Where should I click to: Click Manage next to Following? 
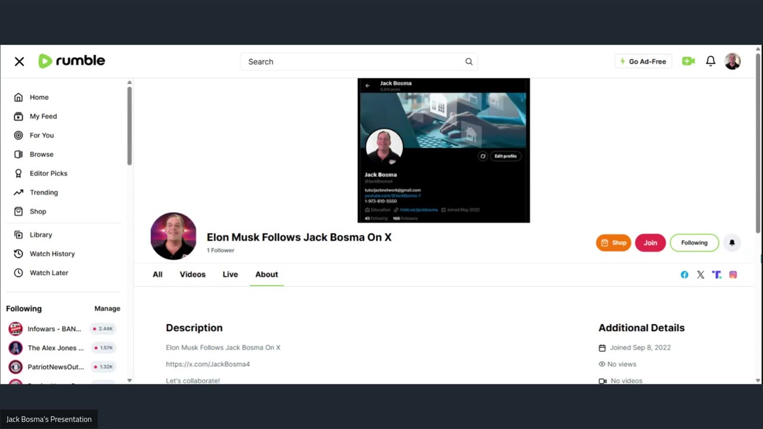pos(107,309)
